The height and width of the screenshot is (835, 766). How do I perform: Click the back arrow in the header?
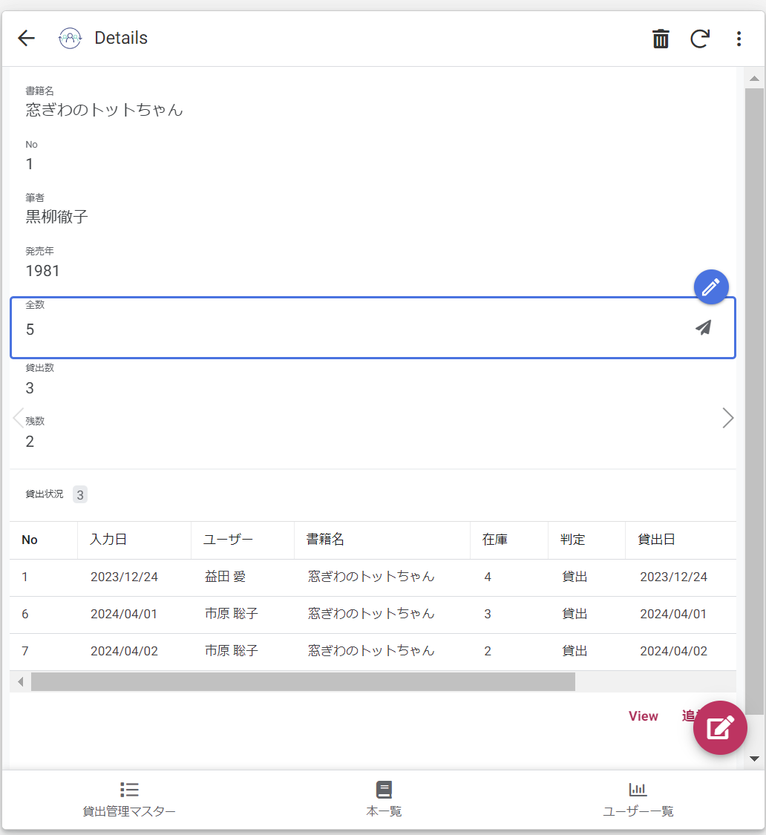[25, 38]
